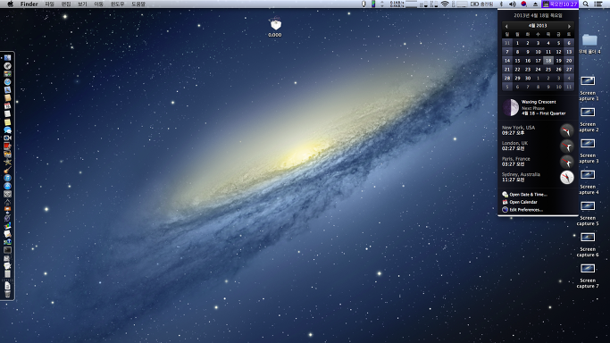Click the Sydney, Australia white clock face
Screen dimensions: 610x343
567,178
